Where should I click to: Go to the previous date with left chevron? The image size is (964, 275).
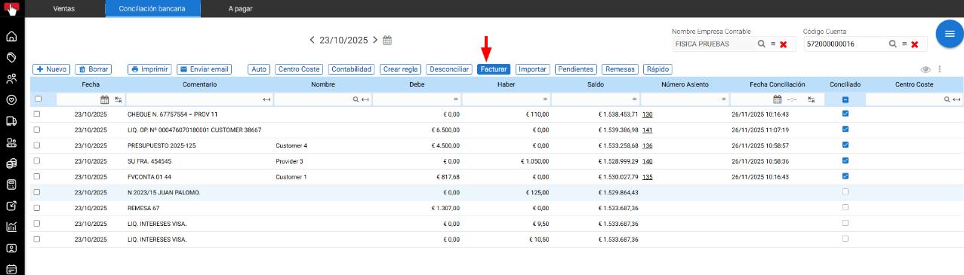coord(313,40)
